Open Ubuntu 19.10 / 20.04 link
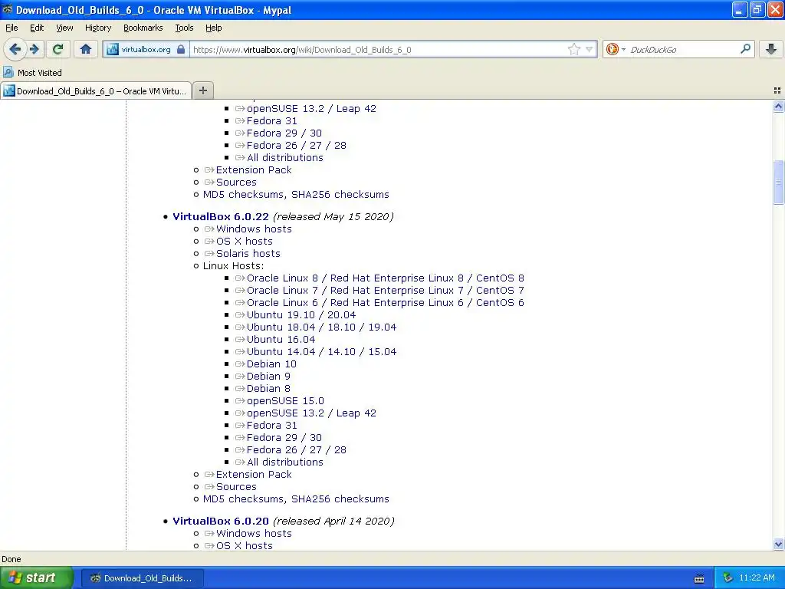Viewport: 785px width, 589px height. 301,315
